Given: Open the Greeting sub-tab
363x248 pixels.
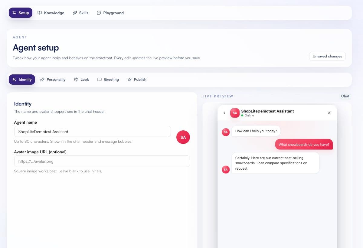Looking at the screenshot, I should pos(108,80).
